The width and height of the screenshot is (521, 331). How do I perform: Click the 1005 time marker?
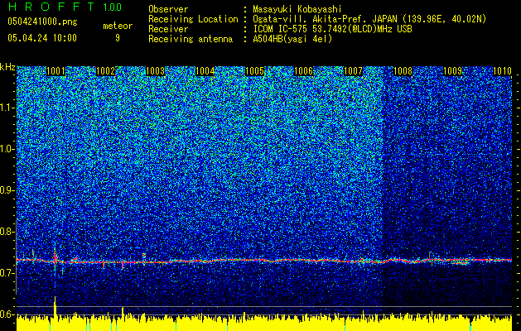pyautogui.click(x=254, y=71)
